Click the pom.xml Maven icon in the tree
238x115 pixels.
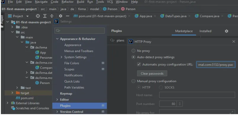(18, 98)
